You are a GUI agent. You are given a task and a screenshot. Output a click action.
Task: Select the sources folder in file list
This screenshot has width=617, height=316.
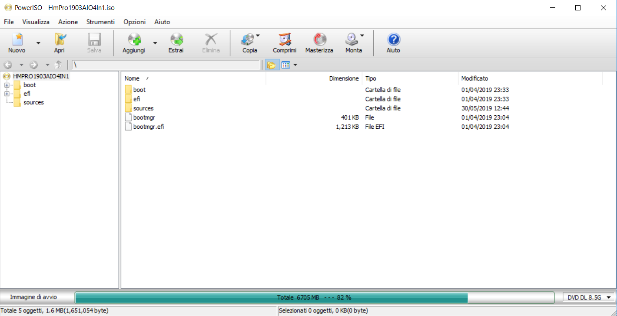point(143,108)
